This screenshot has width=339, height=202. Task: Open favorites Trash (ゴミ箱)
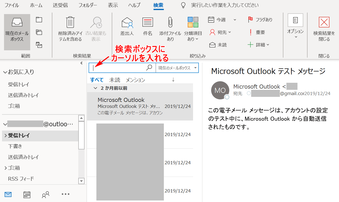tap(14, 106)
